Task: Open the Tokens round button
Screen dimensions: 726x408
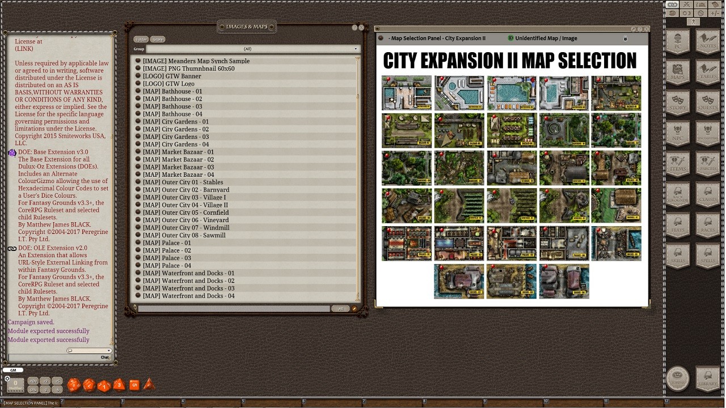Action: 677,378
